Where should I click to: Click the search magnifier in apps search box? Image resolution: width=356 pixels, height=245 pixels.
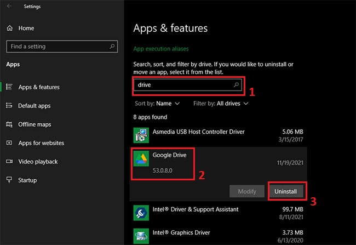pyautogui.click(x=236, y=86)
